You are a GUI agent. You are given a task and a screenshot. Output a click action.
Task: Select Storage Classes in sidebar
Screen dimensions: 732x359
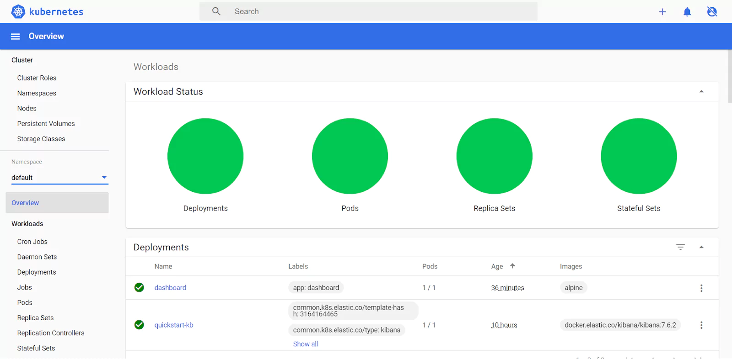click(x=41, y=139)
